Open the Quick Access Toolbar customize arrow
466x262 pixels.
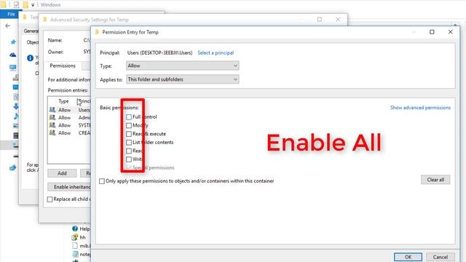point(33,5)
